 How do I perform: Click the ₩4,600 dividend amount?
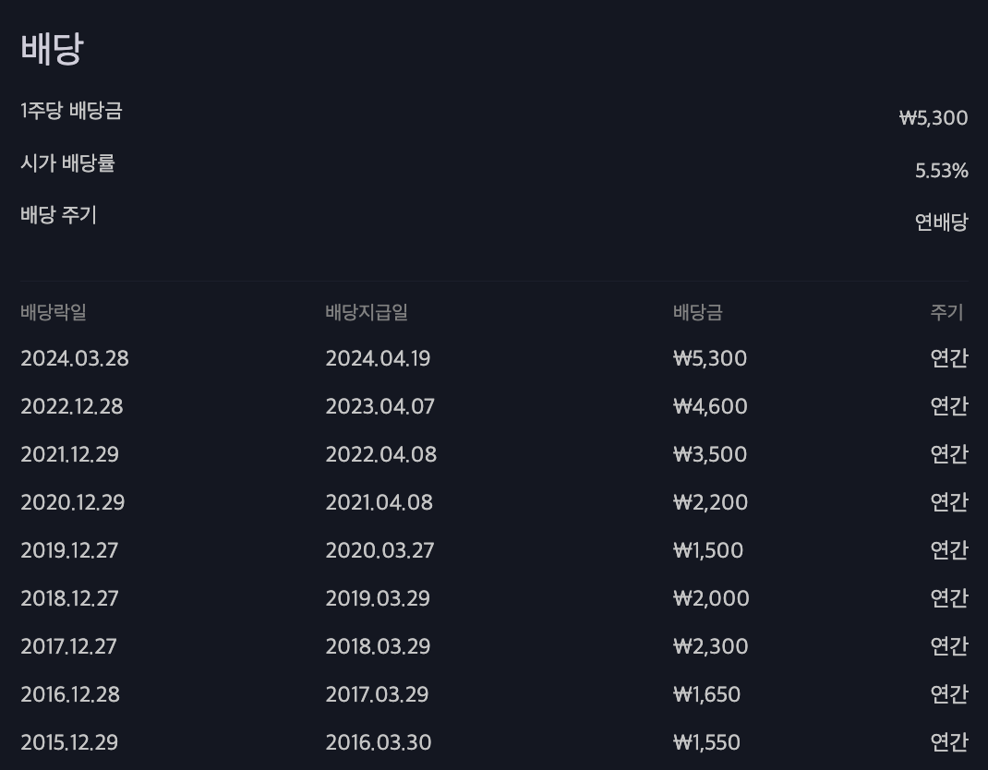click(x=710, y=406)
